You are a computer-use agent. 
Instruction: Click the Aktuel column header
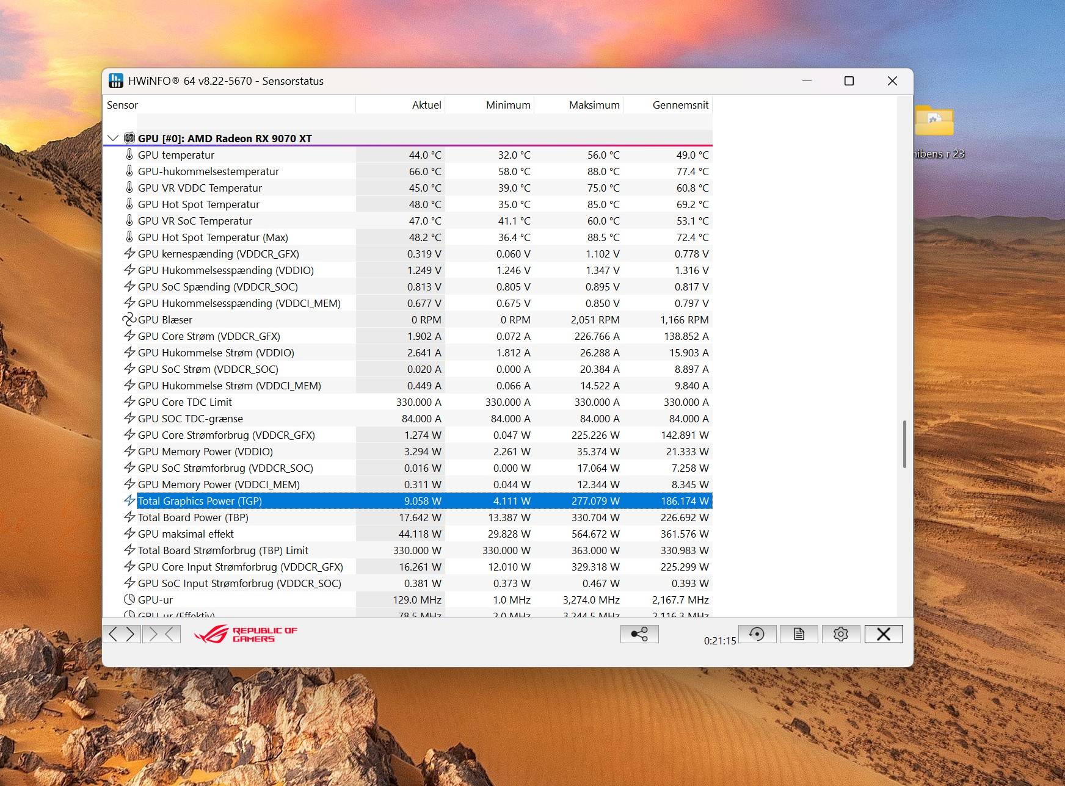pyautogui.click(x=401, y=104)
